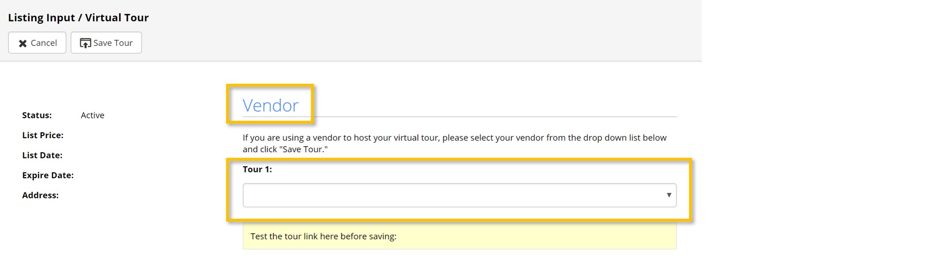
Task: Click the X icon on the Cancel button
Action: pos(23,43)
